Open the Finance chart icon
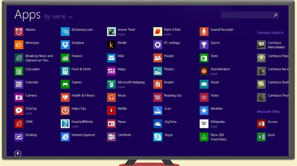 (65, 58)
